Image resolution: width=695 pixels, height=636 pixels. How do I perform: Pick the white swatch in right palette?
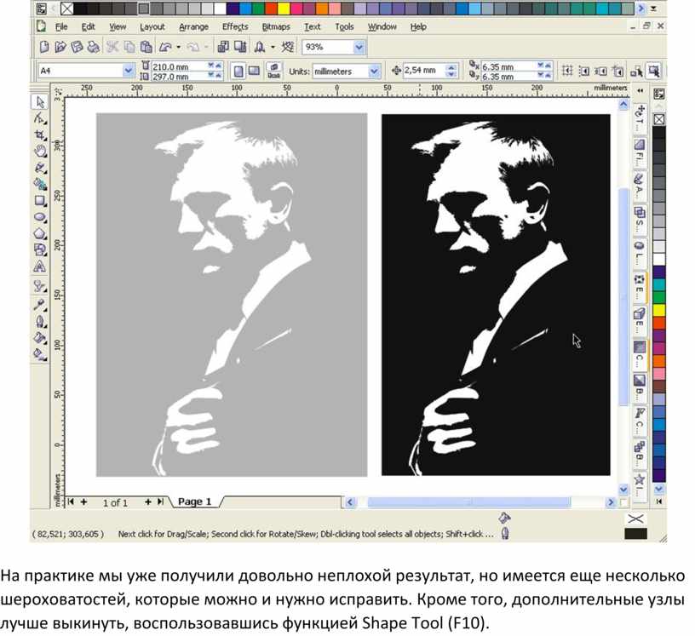click(x=659, y=259)
